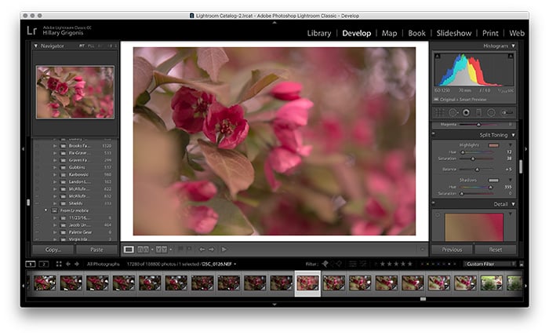Image resolution: width=549 pixels, height=336 pixels.
Task: Choose the Radial Filter tool
Action: pyautogui.click(x=491, y=113)
